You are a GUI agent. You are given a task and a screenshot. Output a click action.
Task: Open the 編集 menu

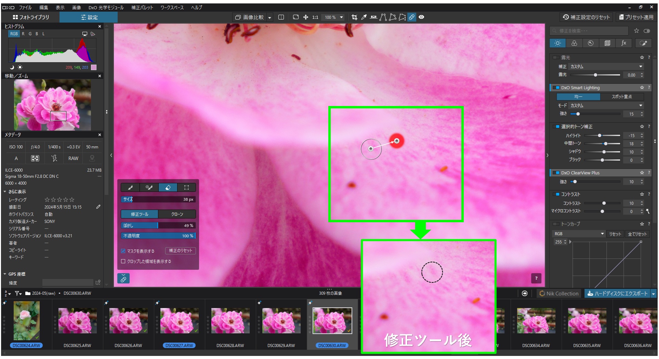click(43, 8)
